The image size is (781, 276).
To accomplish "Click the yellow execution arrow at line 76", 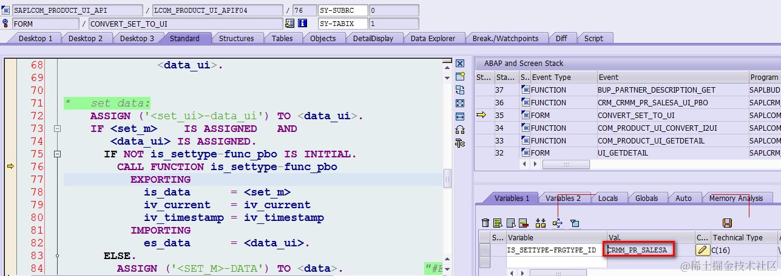I will 10,166.
